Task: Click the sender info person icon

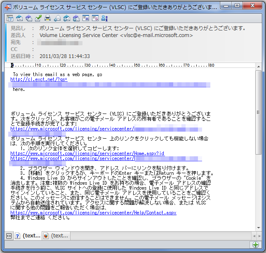Action: [x=104, y=18]
